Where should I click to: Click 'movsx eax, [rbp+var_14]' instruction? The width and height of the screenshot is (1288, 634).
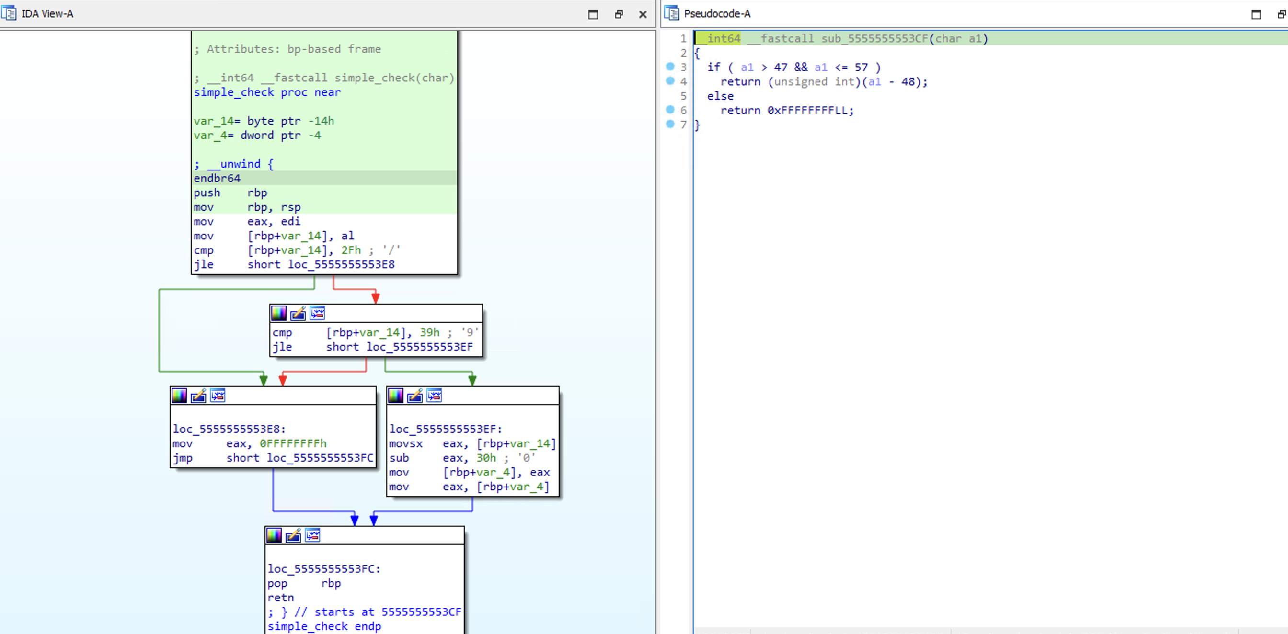tap(472, 443)
